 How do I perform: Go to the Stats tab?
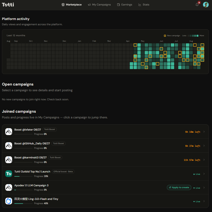pyautogui.click(x=144, y=5)
